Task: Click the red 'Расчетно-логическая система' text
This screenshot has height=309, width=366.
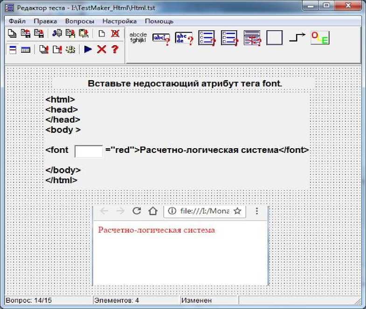Action: (156, 230)
